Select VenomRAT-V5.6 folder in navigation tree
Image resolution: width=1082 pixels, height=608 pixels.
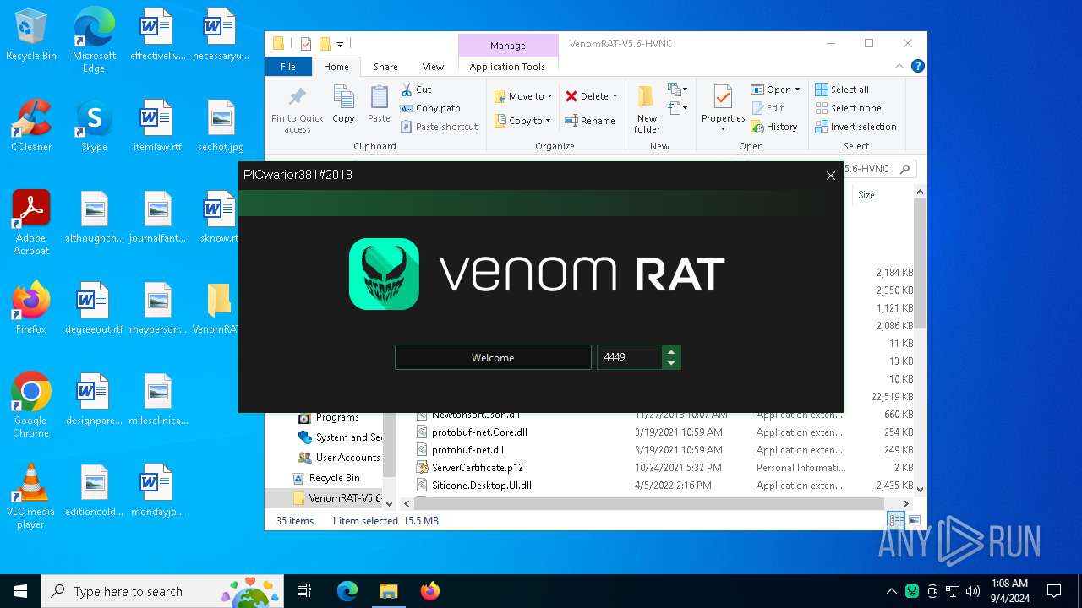click(x=336, y=498)
